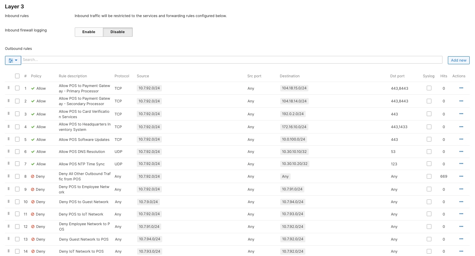Click the drag handle for rule 3

[x=8, y=114]
